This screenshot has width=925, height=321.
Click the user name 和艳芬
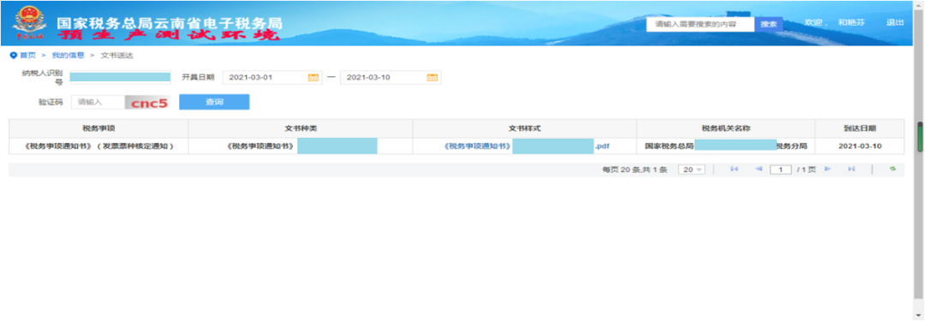850,22
